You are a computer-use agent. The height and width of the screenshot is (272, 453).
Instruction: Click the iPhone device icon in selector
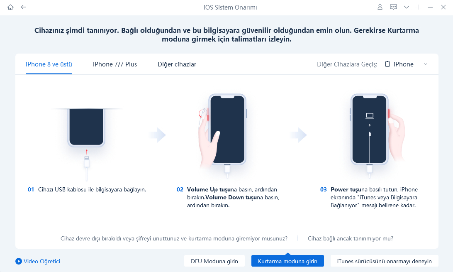click(387, 64)
